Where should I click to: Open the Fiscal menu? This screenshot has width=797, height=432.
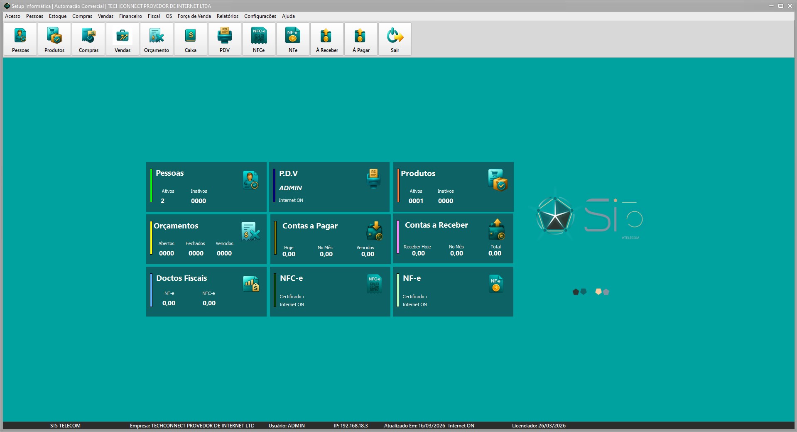(x=154, y=16)
